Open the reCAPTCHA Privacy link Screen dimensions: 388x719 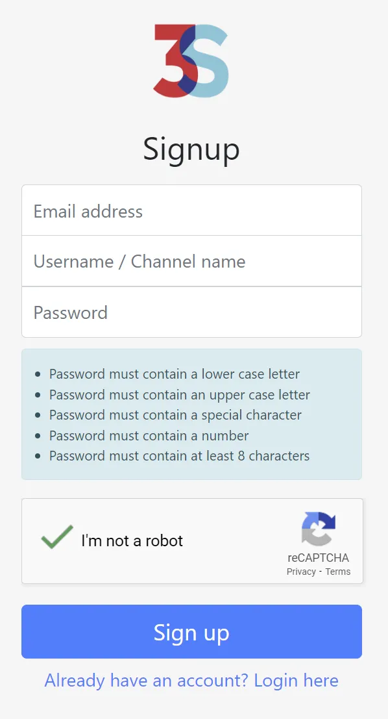[x=301, y=572]
